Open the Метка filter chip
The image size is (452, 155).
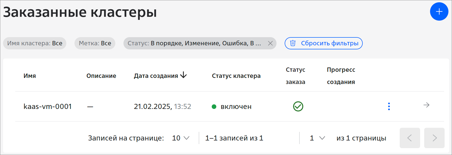(x=95, y=43)
